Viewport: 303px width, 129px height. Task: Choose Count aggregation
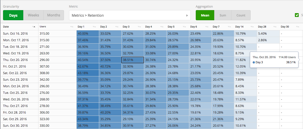(x=241, y=15)
